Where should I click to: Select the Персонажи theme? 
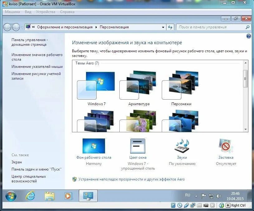click(x=181, y=88)
